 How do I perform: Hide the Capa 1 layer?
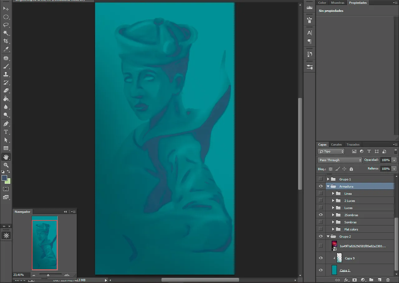[320, 270]
